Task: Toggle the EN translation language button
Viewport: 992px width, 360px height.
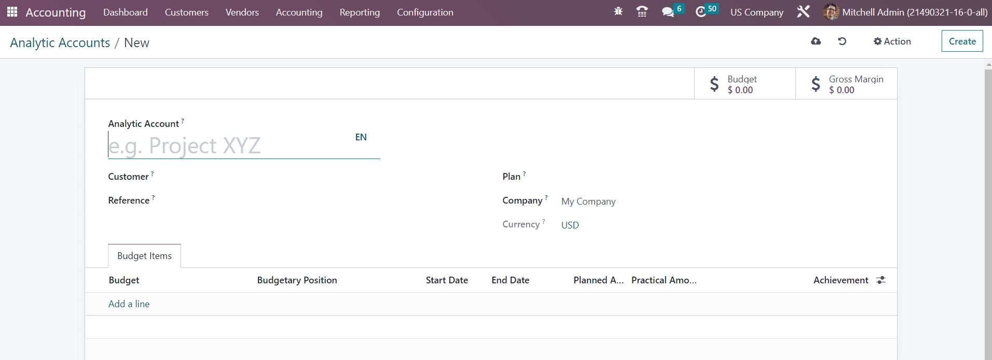Action: (x=361, y=137)
